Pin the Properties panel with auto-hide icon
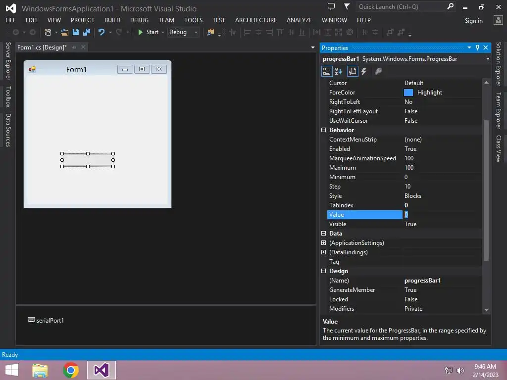507x380 pixels. tap(478, 47)
